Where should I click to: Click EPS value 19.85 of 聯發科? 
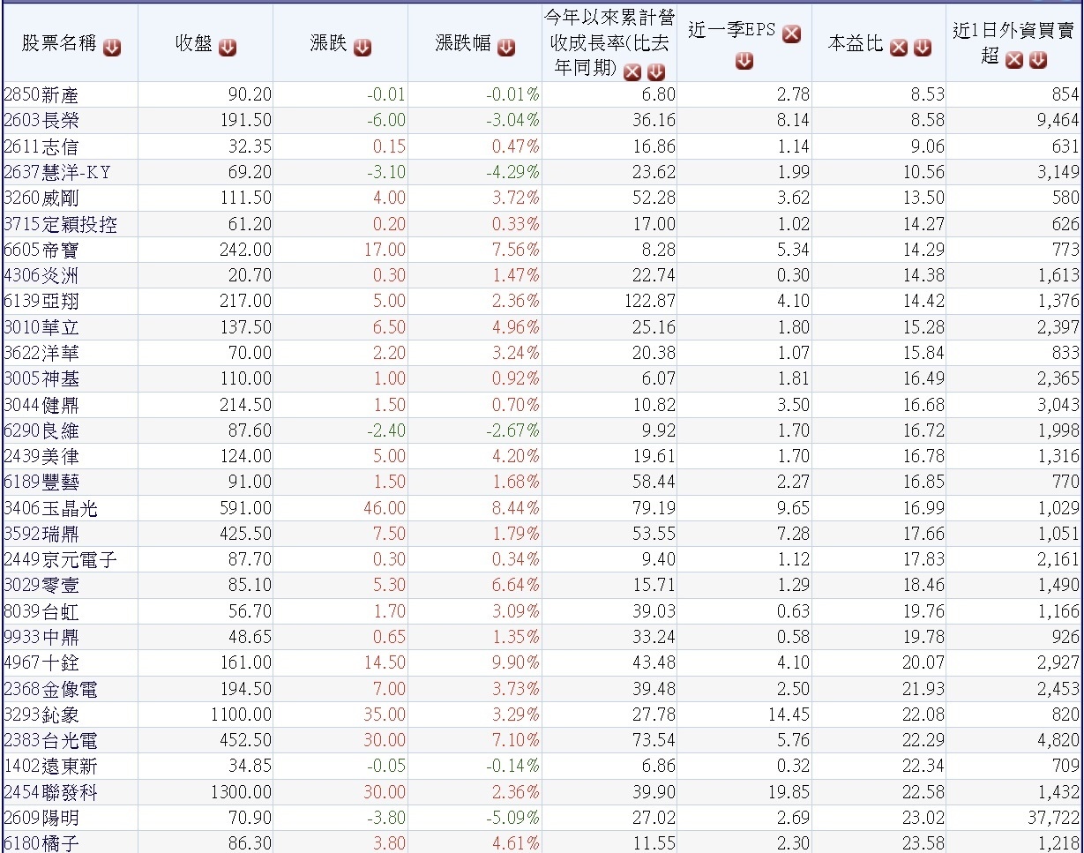click(x=788, y=793)
